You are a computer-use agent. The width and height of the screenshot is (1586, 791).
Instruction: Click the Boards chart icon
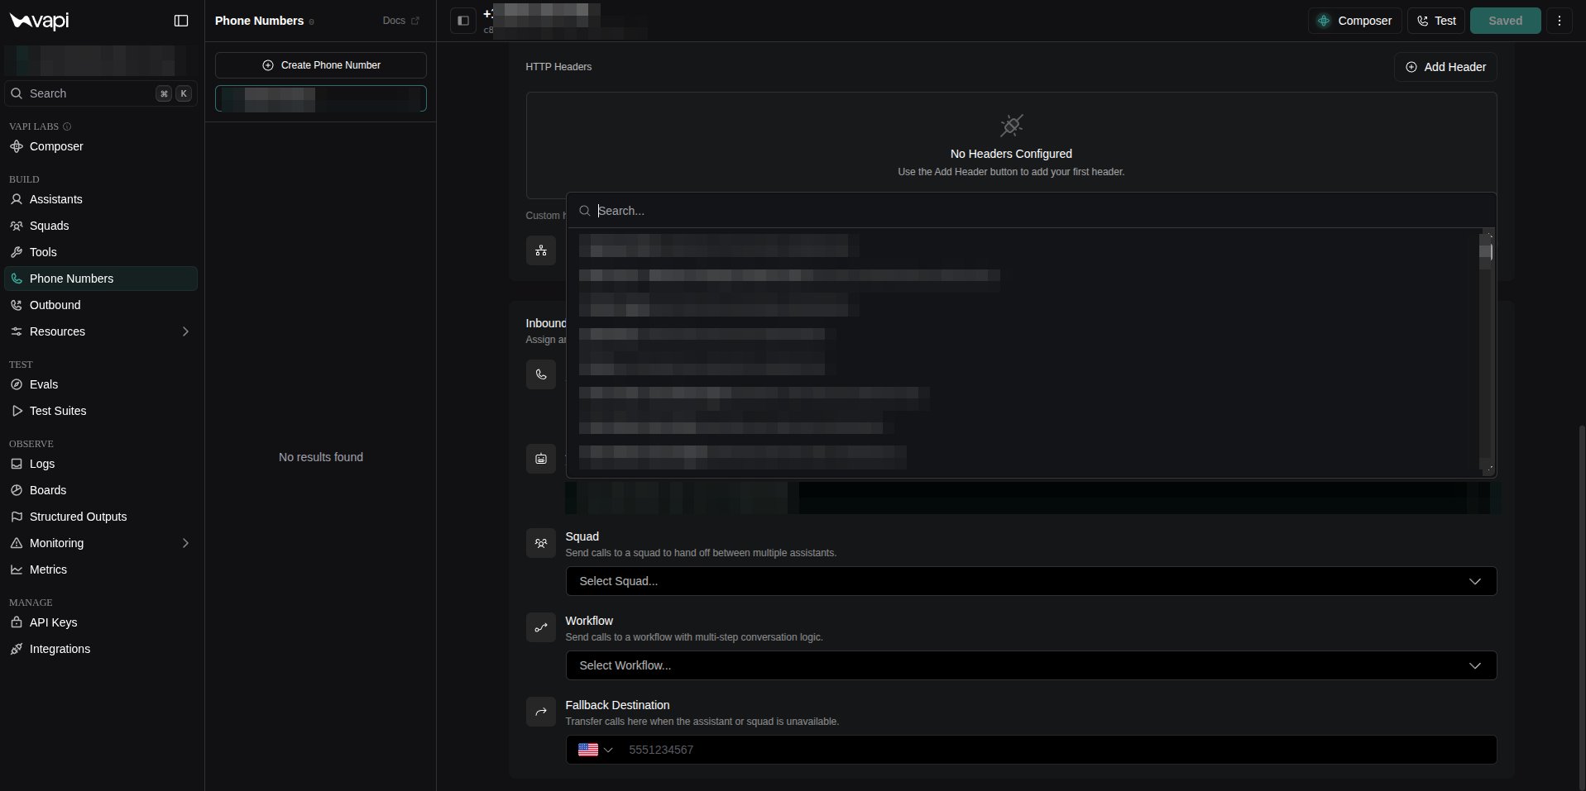point(17,490)
